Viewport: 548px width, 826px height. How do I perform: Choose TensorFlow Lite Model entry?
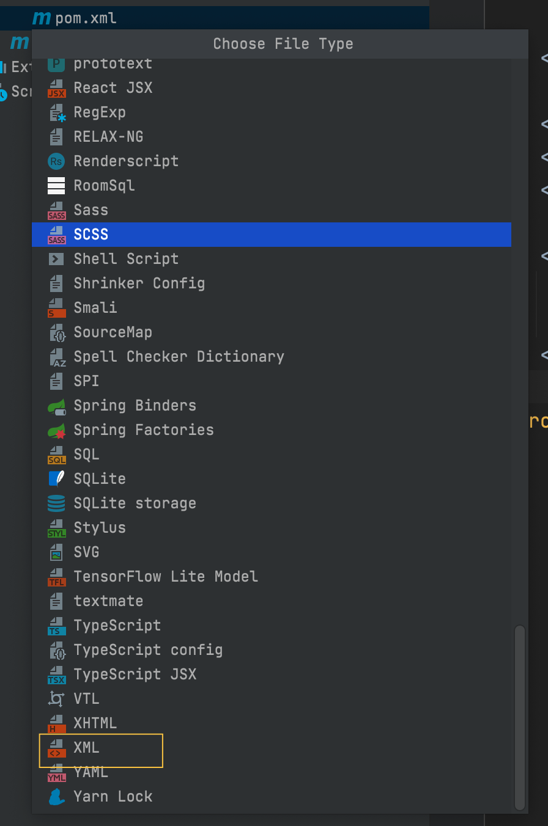tap(165, 577)
